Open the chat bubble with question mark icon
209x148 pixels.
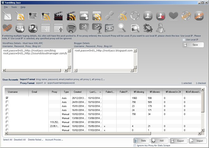coord(97,28)
